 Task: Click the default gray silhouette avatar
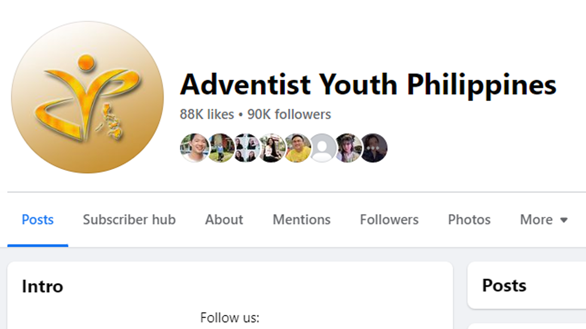[323, 148]
